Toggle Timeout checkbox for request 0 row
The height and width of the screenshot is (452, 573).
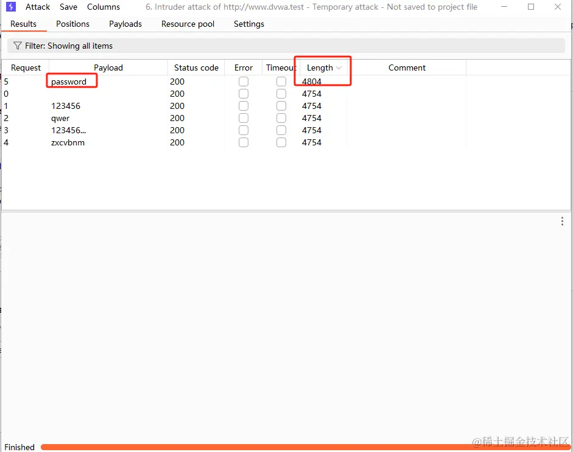pyautogui.click(x=281, y=94)
